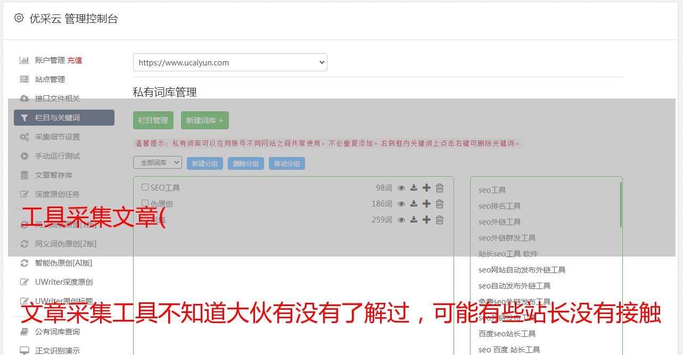Viewport: 683px width, 355px height.
Task: View SEO工具 keywords via eye icon
Action: 401,188
